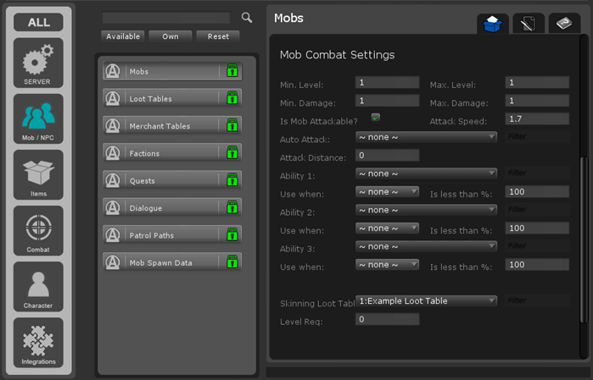Screen dimensions: 593x380
Task: Click the search magnifier icon
Action: 247,18
